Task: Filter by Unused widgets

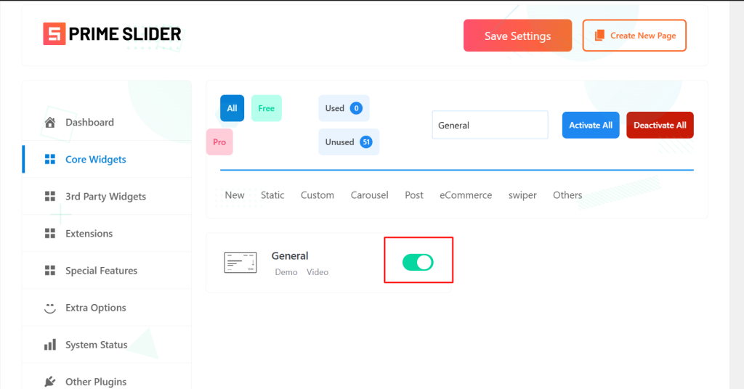Action: tap(349, 142)
